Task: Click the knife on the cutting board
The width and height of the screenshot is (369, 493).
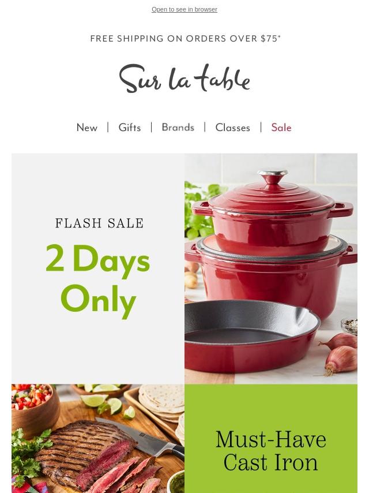Action: coord(141,437)
